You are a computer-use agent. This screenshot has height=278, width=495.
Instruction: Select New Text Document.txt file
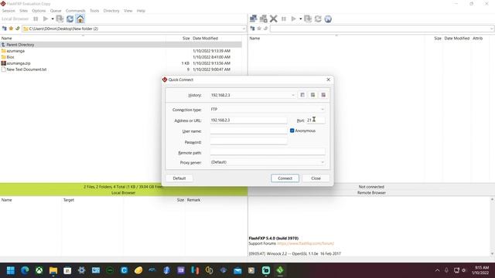pyautogui.click(x=26, y=69)
